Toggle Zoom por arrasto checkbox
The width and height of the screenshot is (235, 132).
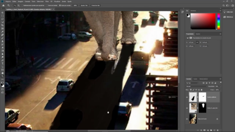(x=60, y=5)
